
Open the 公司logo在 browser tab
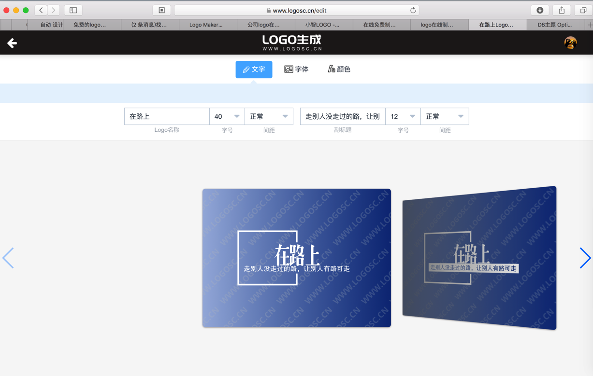[x=266, y=25]
